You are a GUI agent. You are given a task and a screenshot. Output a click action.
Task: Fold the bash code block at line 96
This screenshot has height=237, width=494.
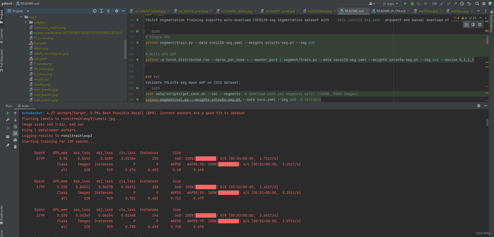[144, 31]
